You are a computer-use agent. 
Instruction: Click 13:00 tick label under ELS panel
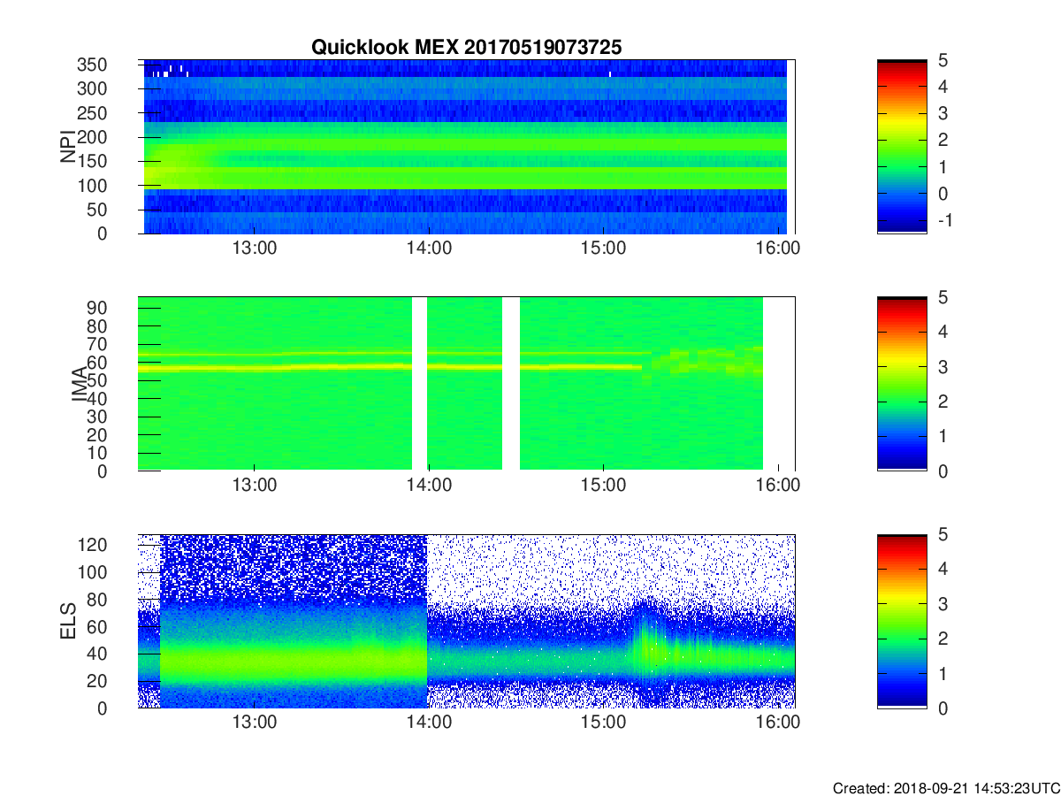(255, 723)
